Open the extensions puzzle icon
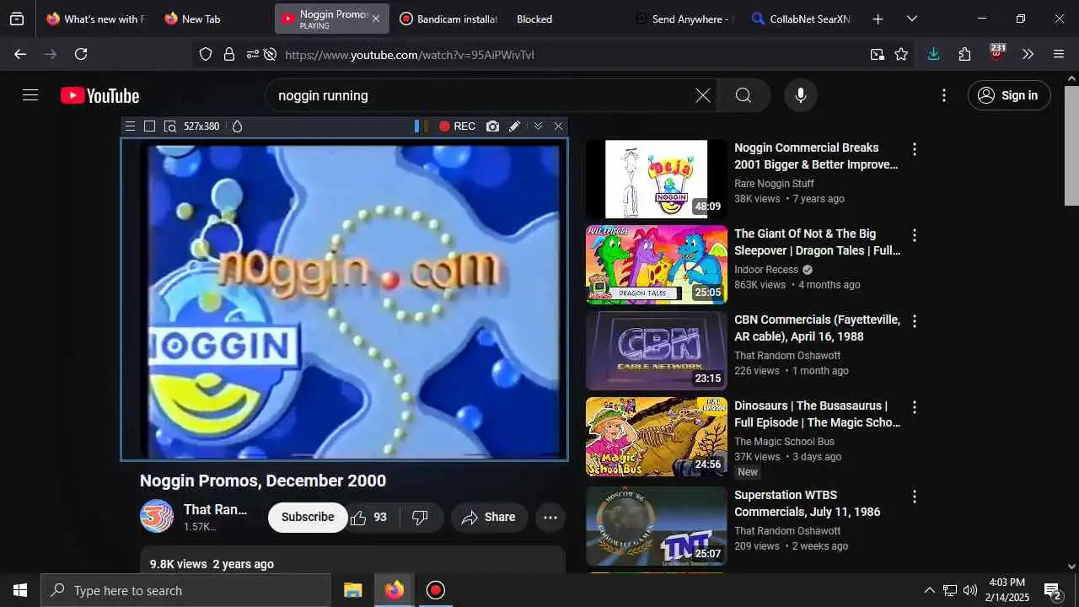 click(x=964, y=54)
